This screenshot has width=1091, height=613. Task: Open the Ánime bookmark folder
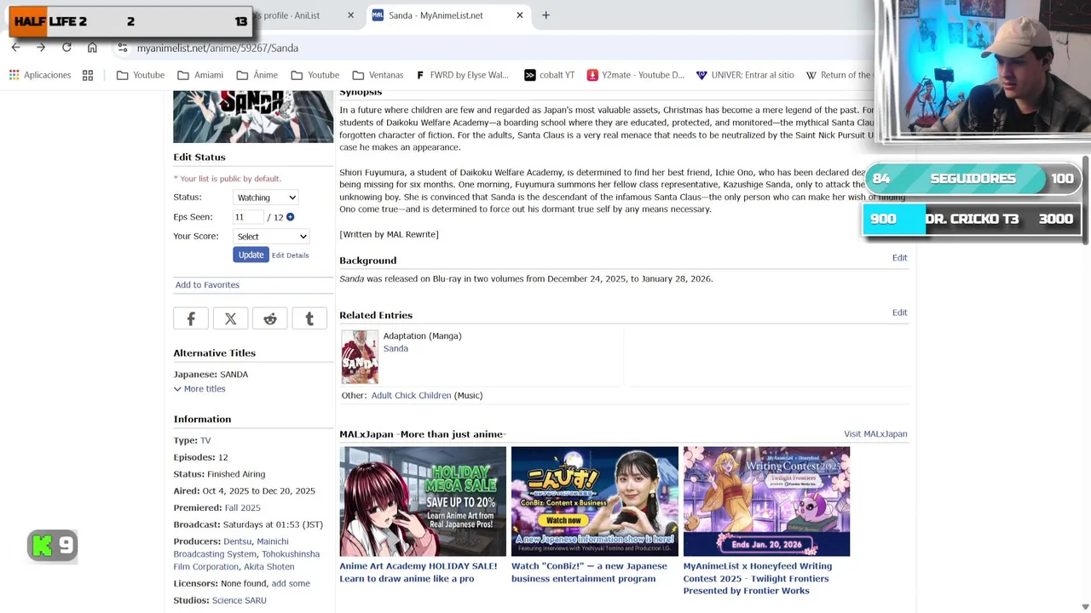[x=257, y=75]
